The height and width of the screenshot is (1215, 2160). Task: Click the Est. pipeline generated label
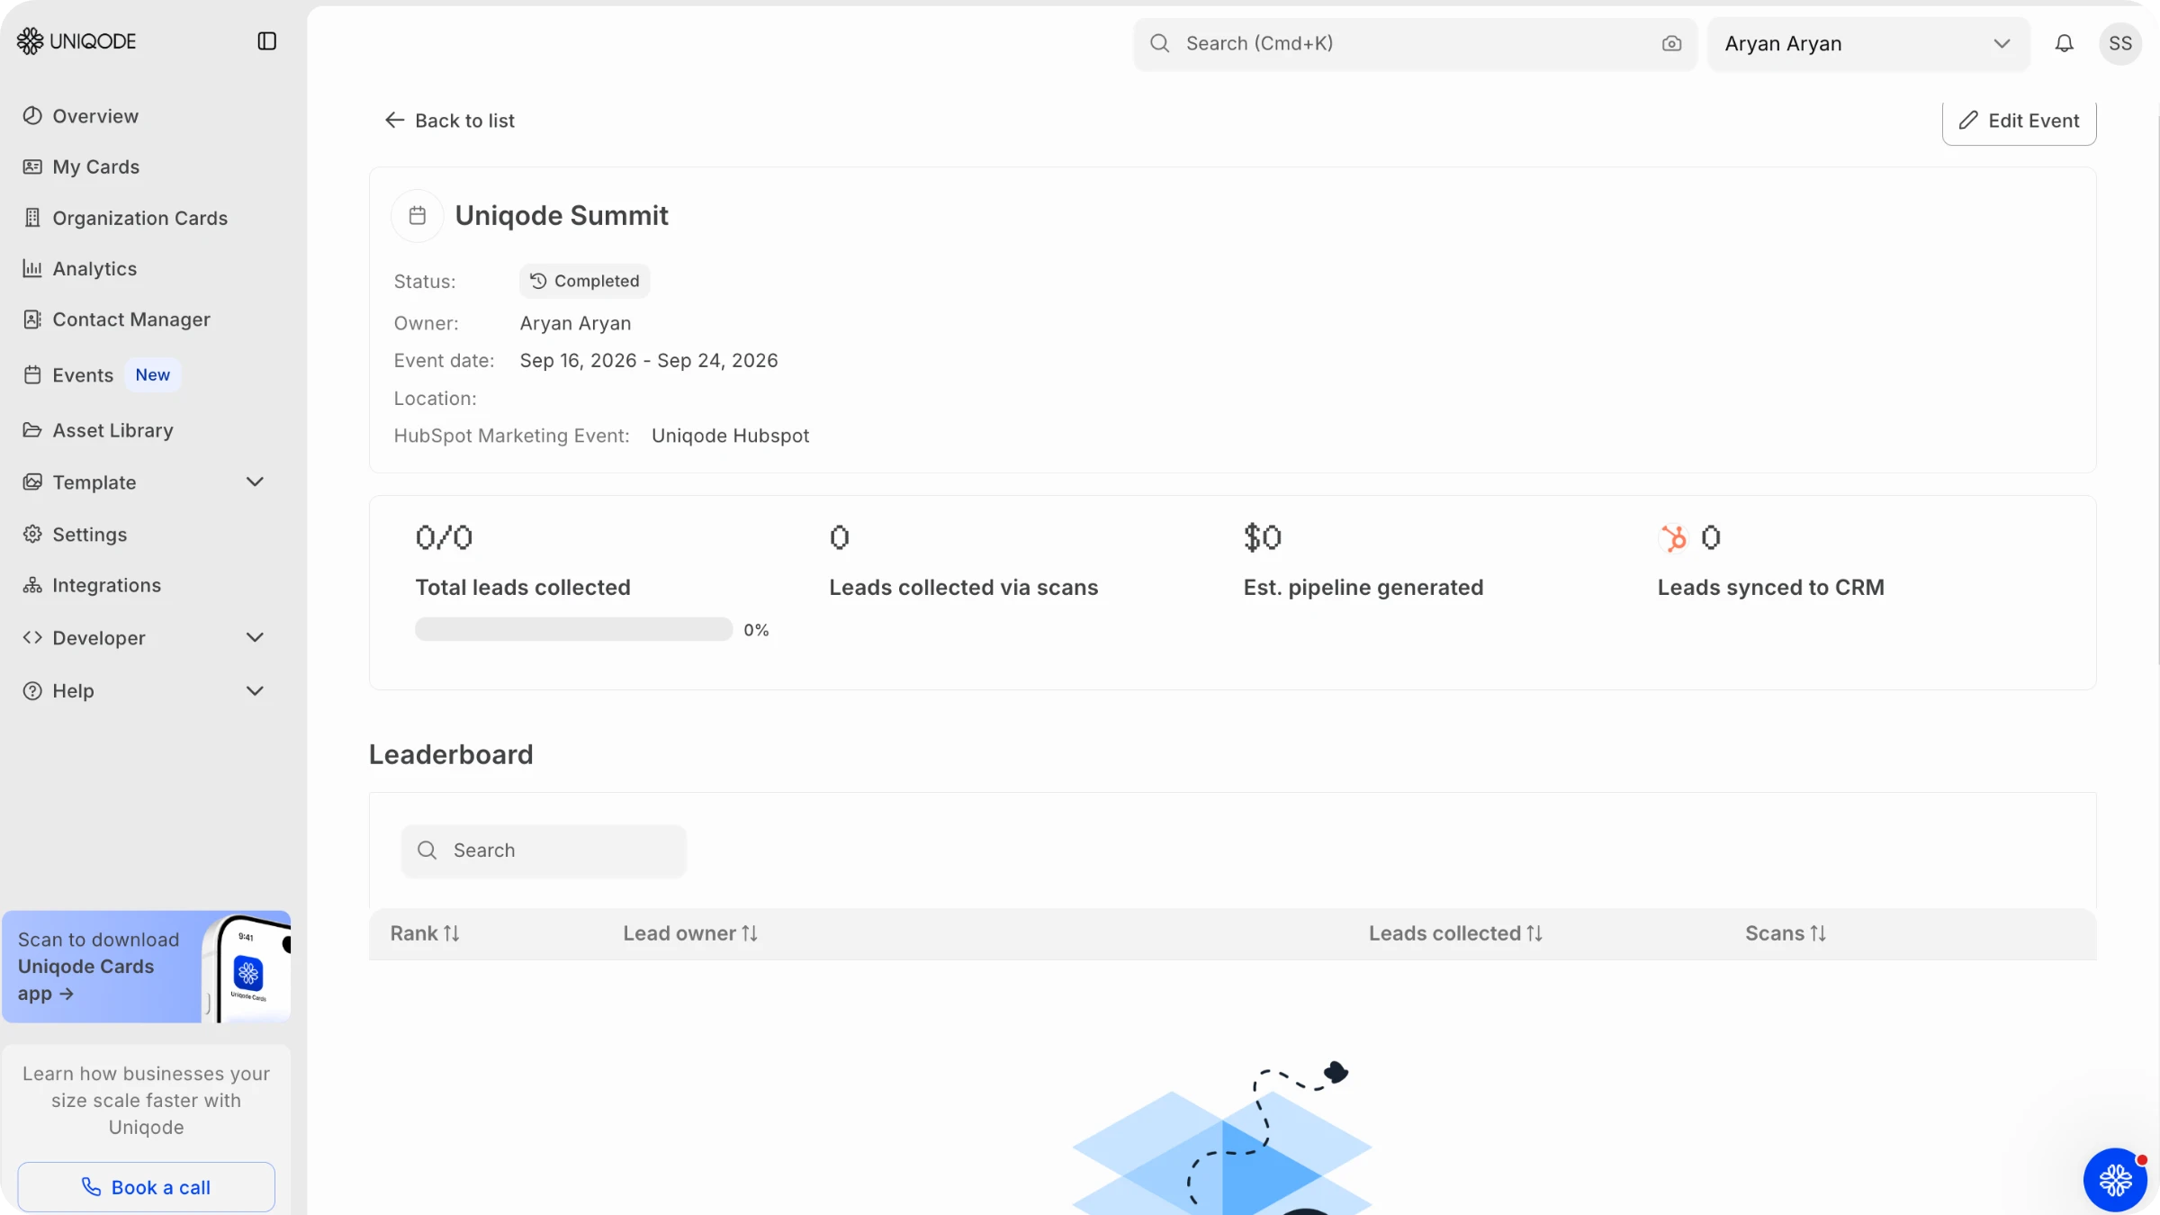1363,588
